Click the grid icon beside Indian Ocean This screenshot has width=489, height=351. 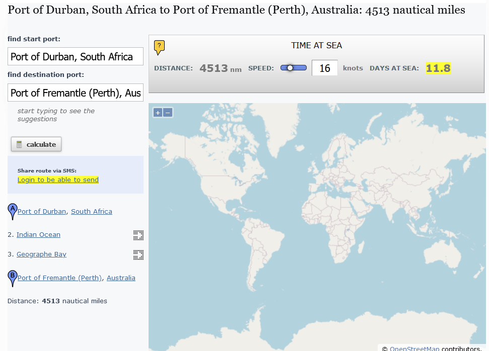pyautogui.click(x=138, y=235)
